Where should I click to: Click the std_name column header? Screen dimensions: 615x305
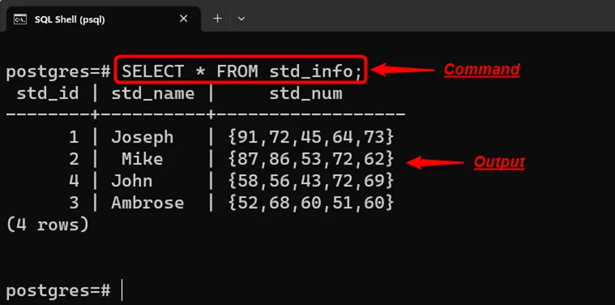153,94
